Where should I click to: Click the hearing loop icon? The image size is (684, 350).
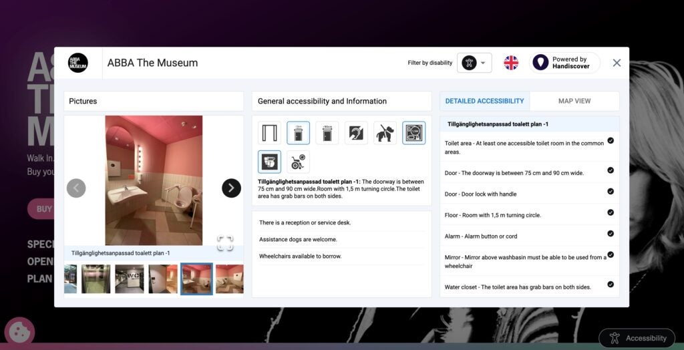click(x=356, y=133)
